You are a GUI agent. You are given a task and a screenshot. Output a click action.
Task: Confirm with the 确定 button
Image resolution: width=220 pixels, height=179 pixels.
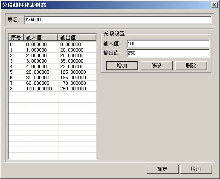162,169
